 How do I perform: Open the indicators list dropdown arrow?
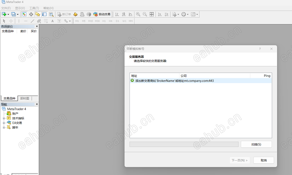point(178,14)
